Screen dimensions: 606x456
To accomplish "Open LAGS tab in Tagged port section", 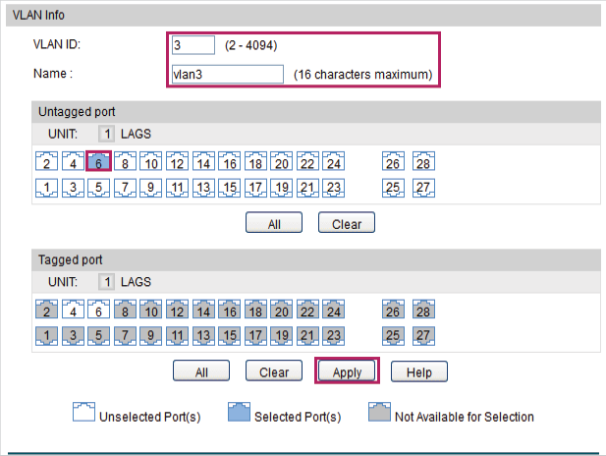I will [136, 282].
